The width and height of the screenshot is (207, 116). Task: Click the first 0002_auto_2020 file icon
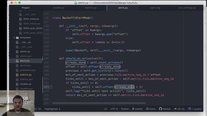pos(20,29)
